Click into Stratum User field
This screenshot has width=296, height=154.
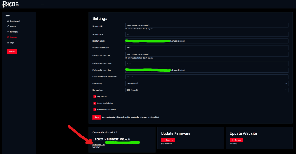coord(207,41)
